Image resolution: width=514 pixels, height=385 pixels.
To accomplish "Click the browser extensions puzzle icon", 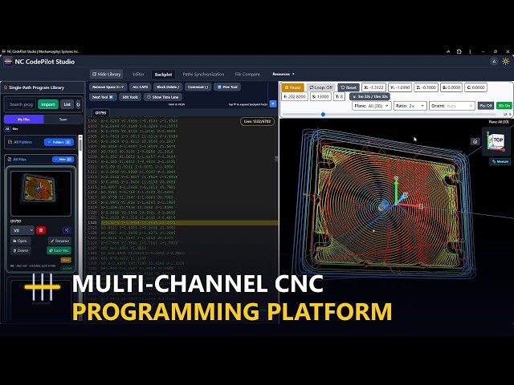I will (459, 51).
